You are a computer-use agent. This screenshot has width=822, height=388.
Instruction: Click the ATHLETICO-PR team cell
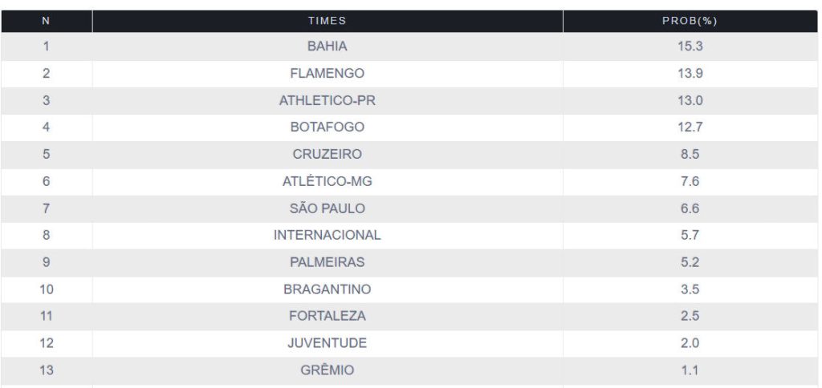click(x=327, y=101)
